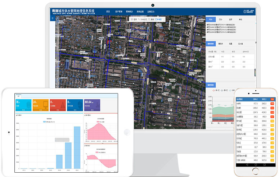Click the admin user avatar icon
Image resolution: width=279 pixels, height=177 pixels.
pos(245,12)
